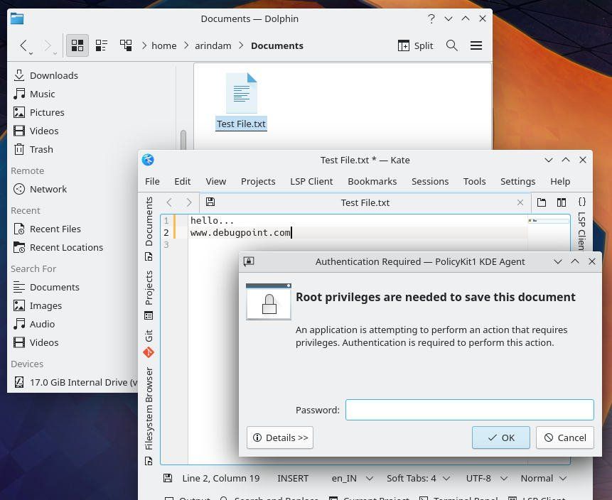Open Dolphin hamburger menu
This screenshot has width=612, height=500.
tap(476, 45)
